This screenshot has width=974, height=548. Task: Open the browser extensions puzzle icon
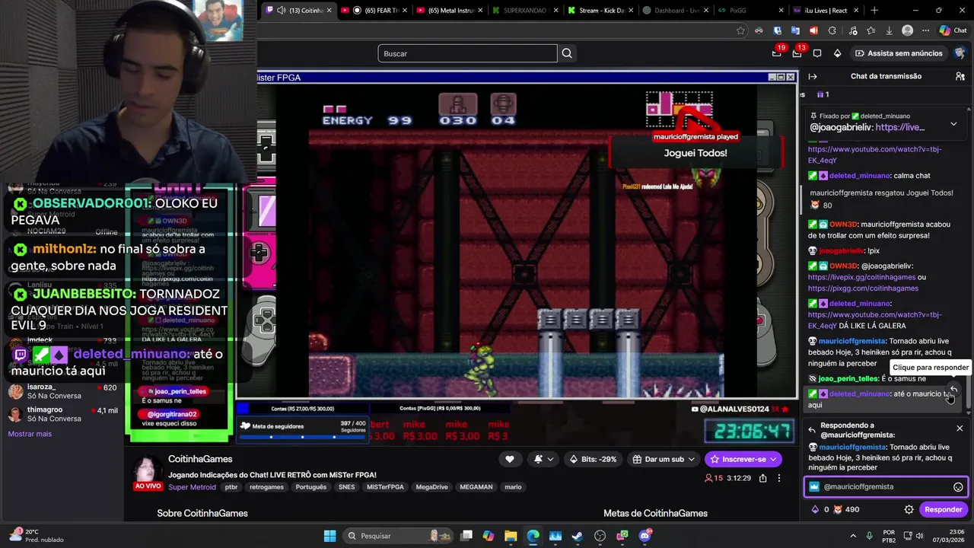832,30
